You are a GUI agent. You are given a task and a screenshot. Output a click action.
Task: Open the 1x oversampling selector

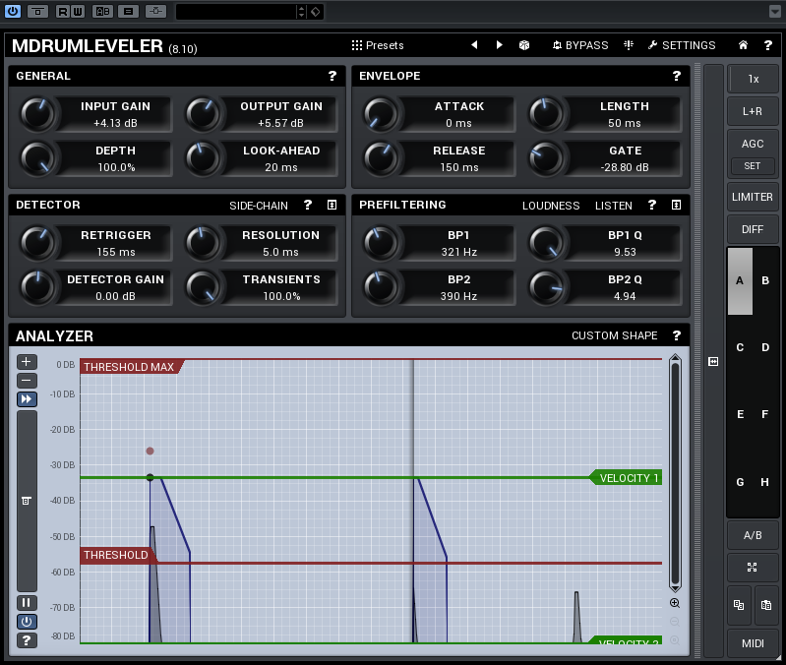tap(753, 79)
